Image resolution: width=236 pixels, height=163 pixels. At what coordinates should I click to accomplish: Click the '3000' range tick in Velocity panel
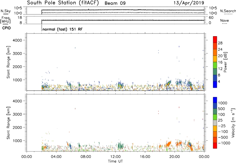point(17,114)
